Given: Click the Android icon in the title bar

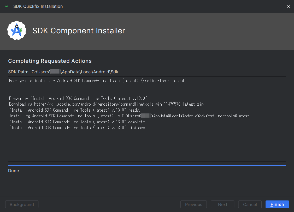Looking at the screenshot, I should pos(7,6).
